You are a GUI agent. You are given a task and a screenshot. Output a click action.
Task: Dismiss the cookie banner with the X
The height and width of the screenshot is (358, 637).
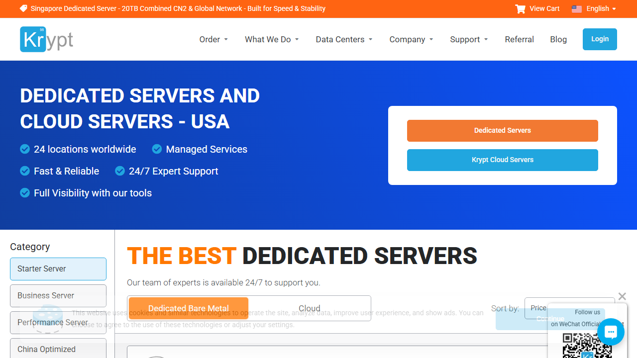tap(622, 296)
